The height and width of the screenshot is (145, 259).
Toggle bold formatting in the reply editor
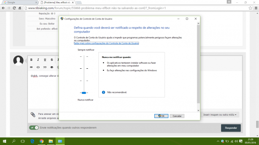click(31, 60)
